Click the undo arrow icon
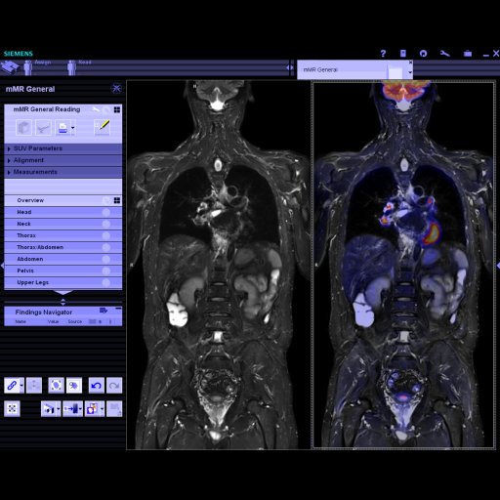 pyautogui.click(x=97, y=386)
